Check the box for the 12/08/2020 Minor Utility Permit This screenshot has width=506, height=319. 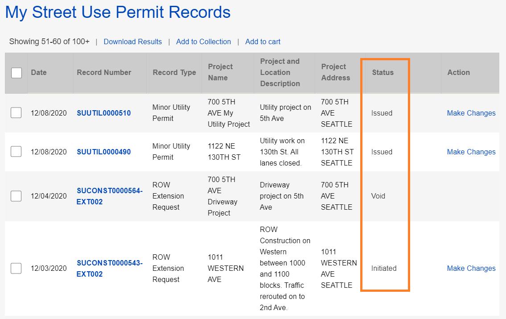[16, 113]
